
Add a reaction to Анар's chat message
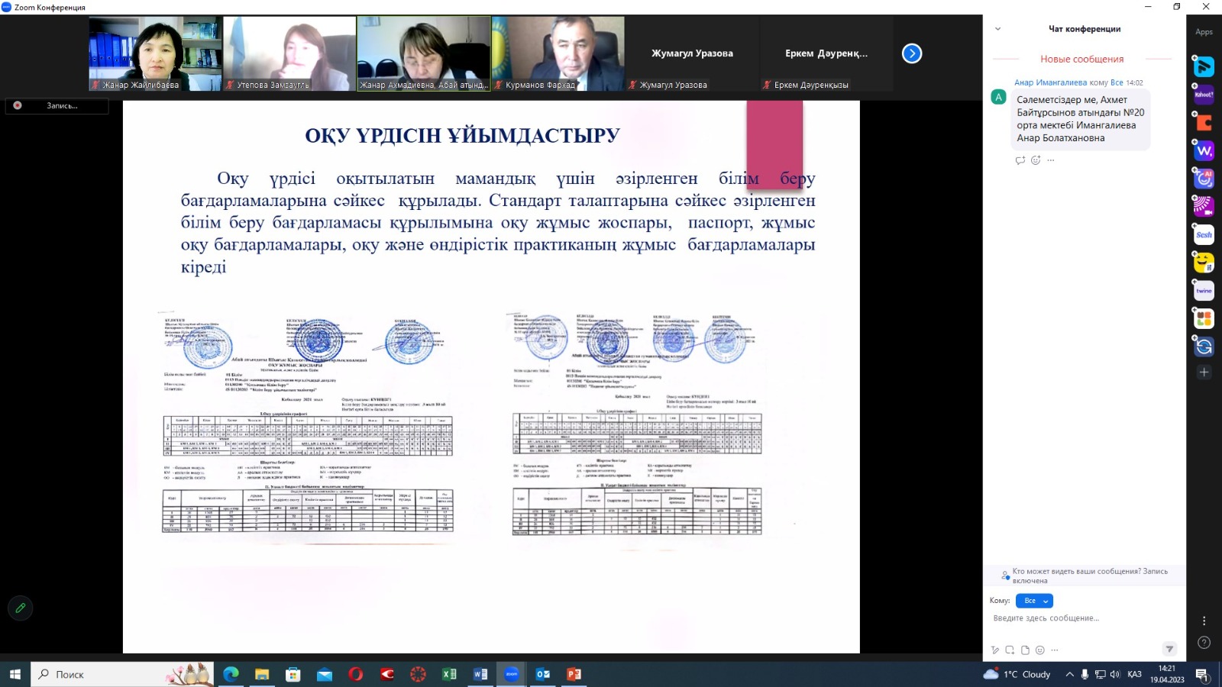tap(1036, 160)
